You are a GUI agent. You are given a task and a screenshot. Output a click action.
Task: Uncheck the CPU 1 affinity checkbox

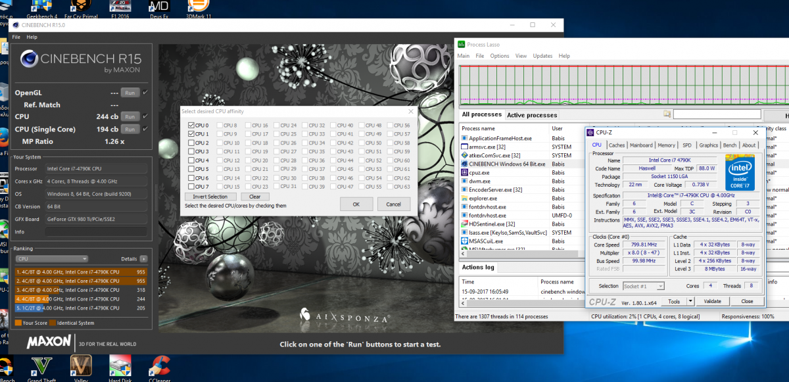[191, 134]
